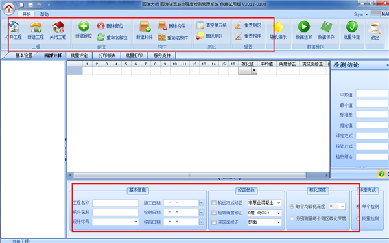
Task: Switch to the 帮助 ribbon tab
Action: (44, 14)
